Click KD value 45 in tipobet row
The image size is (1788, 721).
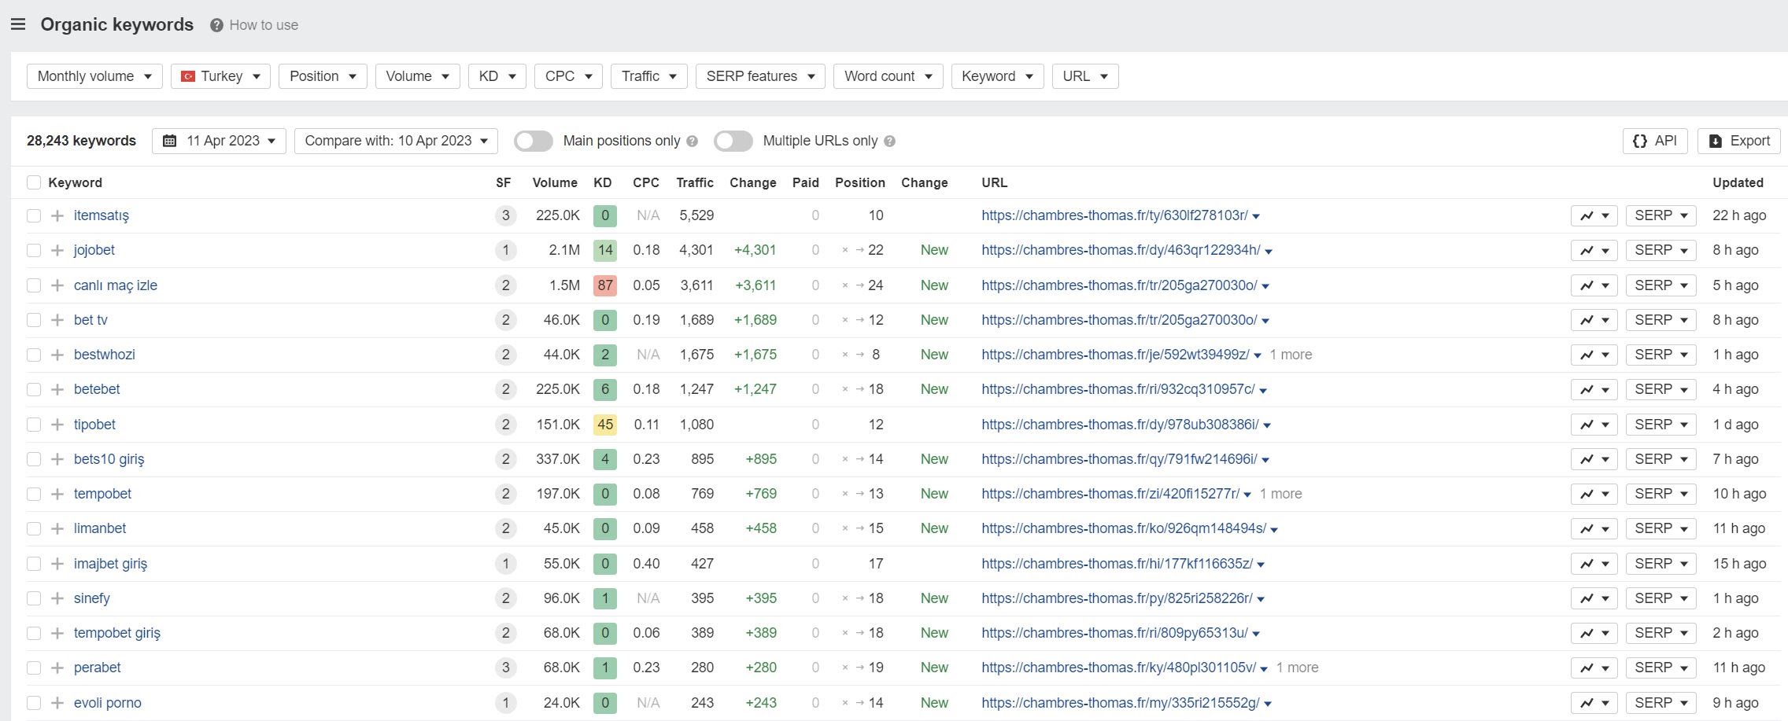(x=604, y=425)
